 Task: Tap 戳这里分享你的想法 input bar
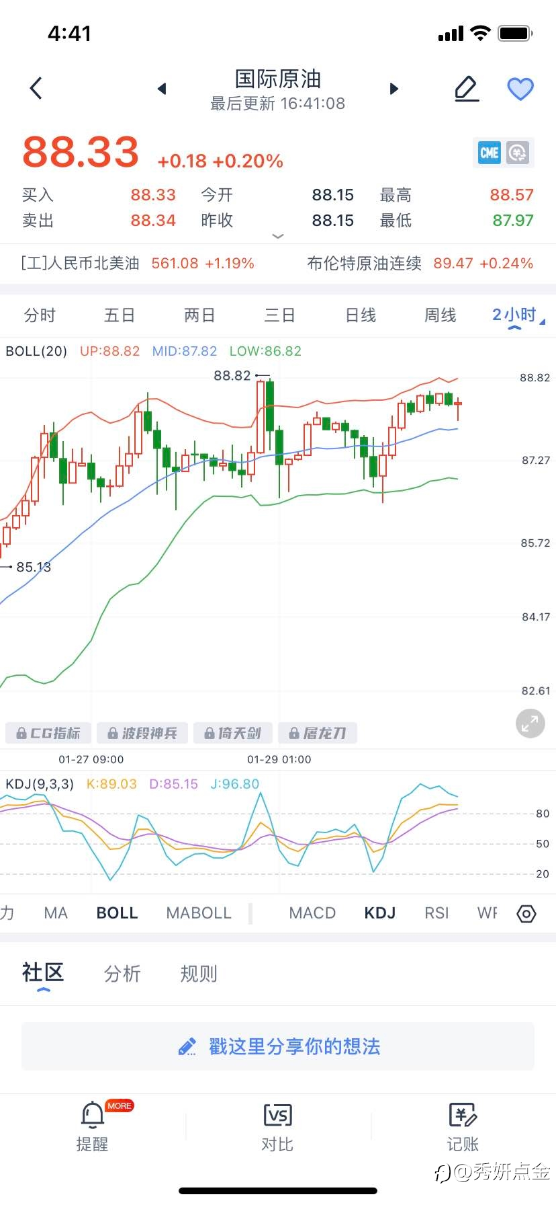(x=278, y=1046)
